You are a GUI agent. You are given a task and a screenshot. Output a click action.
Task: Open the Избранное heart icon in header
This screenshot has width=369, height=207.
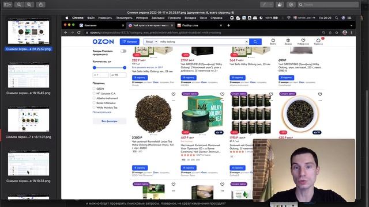[x=303, y=41]
